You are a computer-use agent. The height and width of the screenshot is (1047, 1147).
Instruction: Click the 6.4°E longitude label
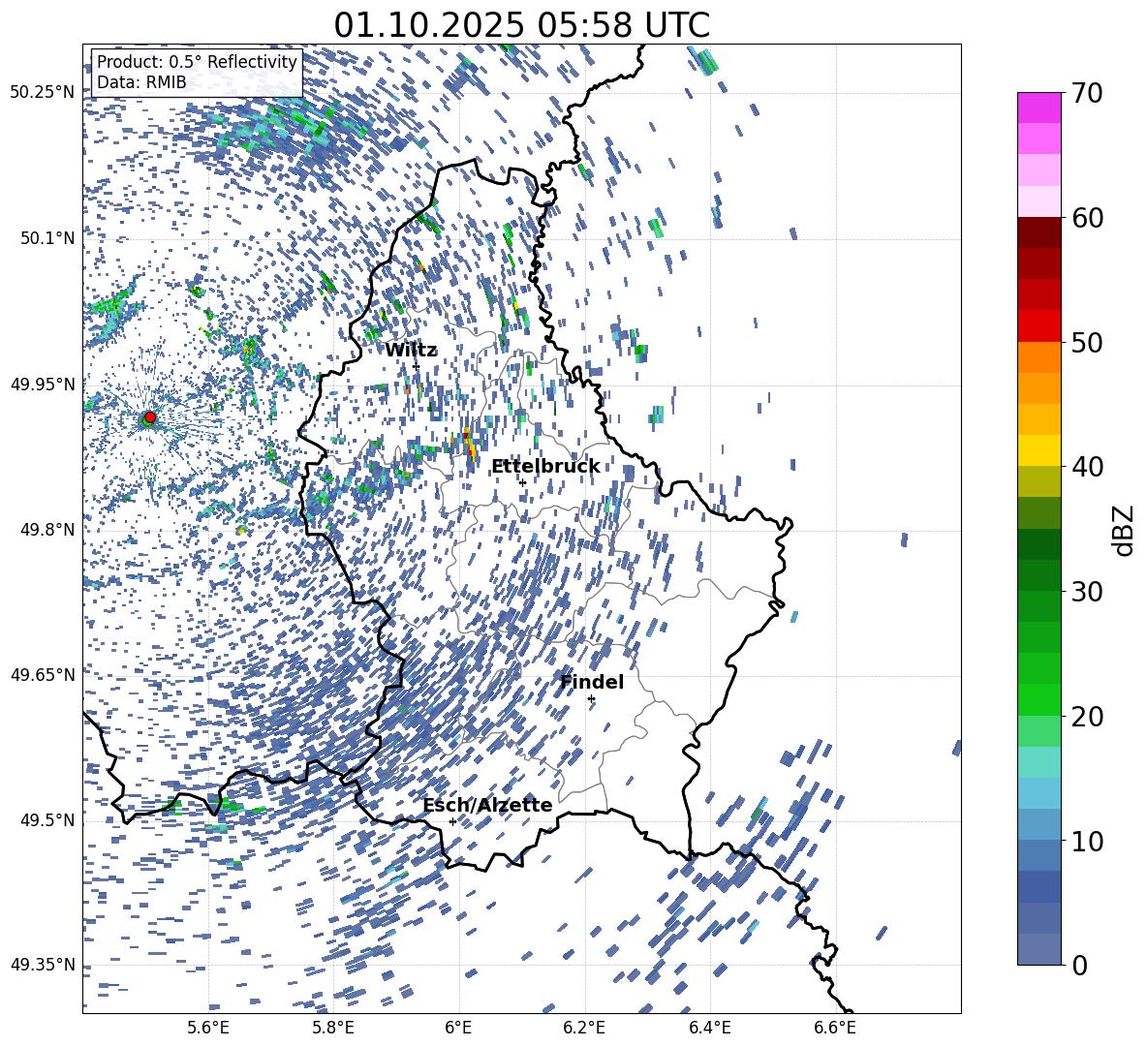709,1029
